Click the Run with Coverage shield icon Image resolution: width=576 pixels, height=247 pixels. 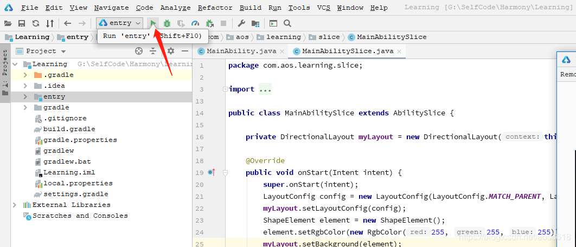point(181,23)
